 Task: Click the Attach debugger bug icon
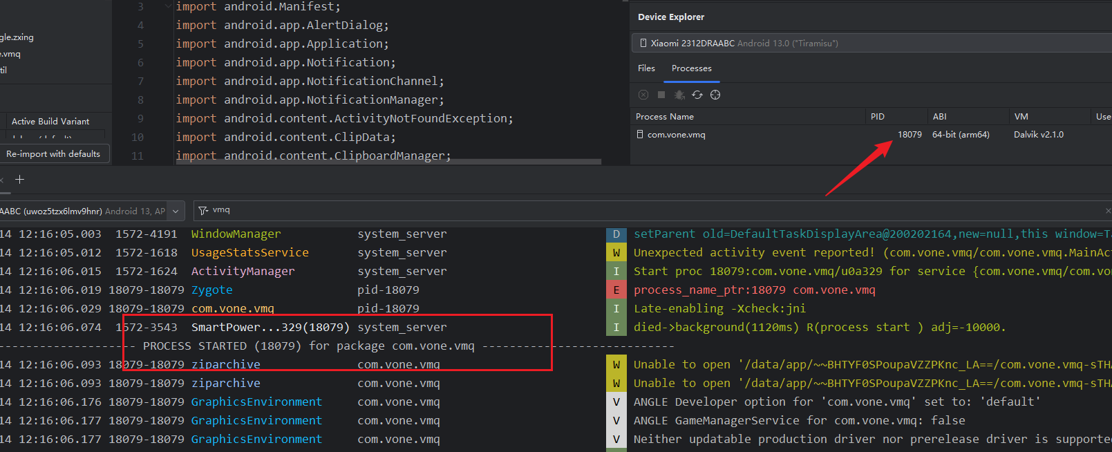[x=679, y=95]
